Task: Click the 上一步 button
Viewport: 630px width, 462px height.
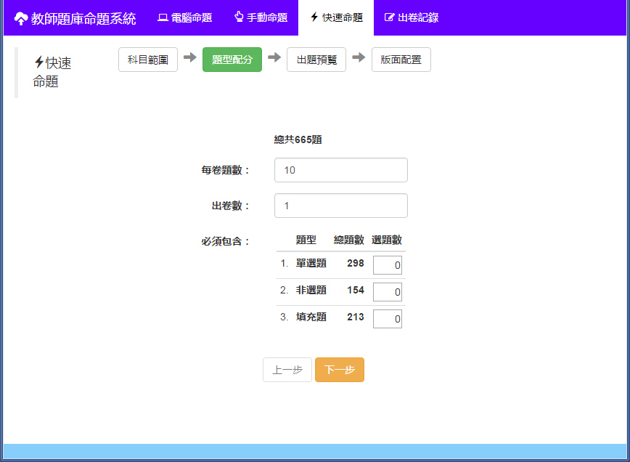Action: click(x=287, y=370)
